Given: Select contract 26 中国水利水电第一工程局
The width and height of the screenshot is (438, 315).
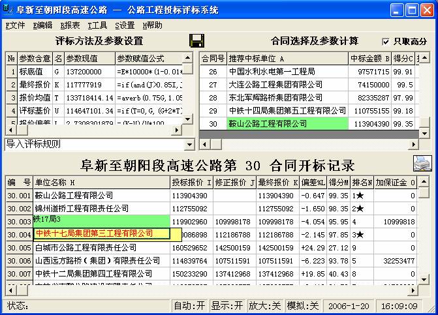Looking at the screenshot, I should (x=309, y=72).
